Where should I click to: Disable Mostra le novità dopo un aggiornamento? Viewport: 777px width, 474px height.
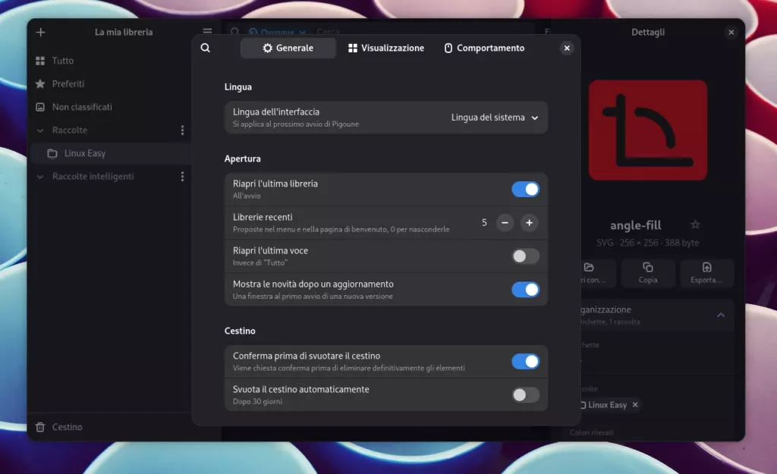tap(525, 290)
